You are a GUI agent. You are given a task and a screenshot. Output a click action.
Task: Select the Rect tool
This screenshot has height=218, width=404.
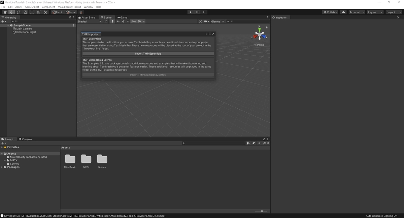tap(32, 12)
